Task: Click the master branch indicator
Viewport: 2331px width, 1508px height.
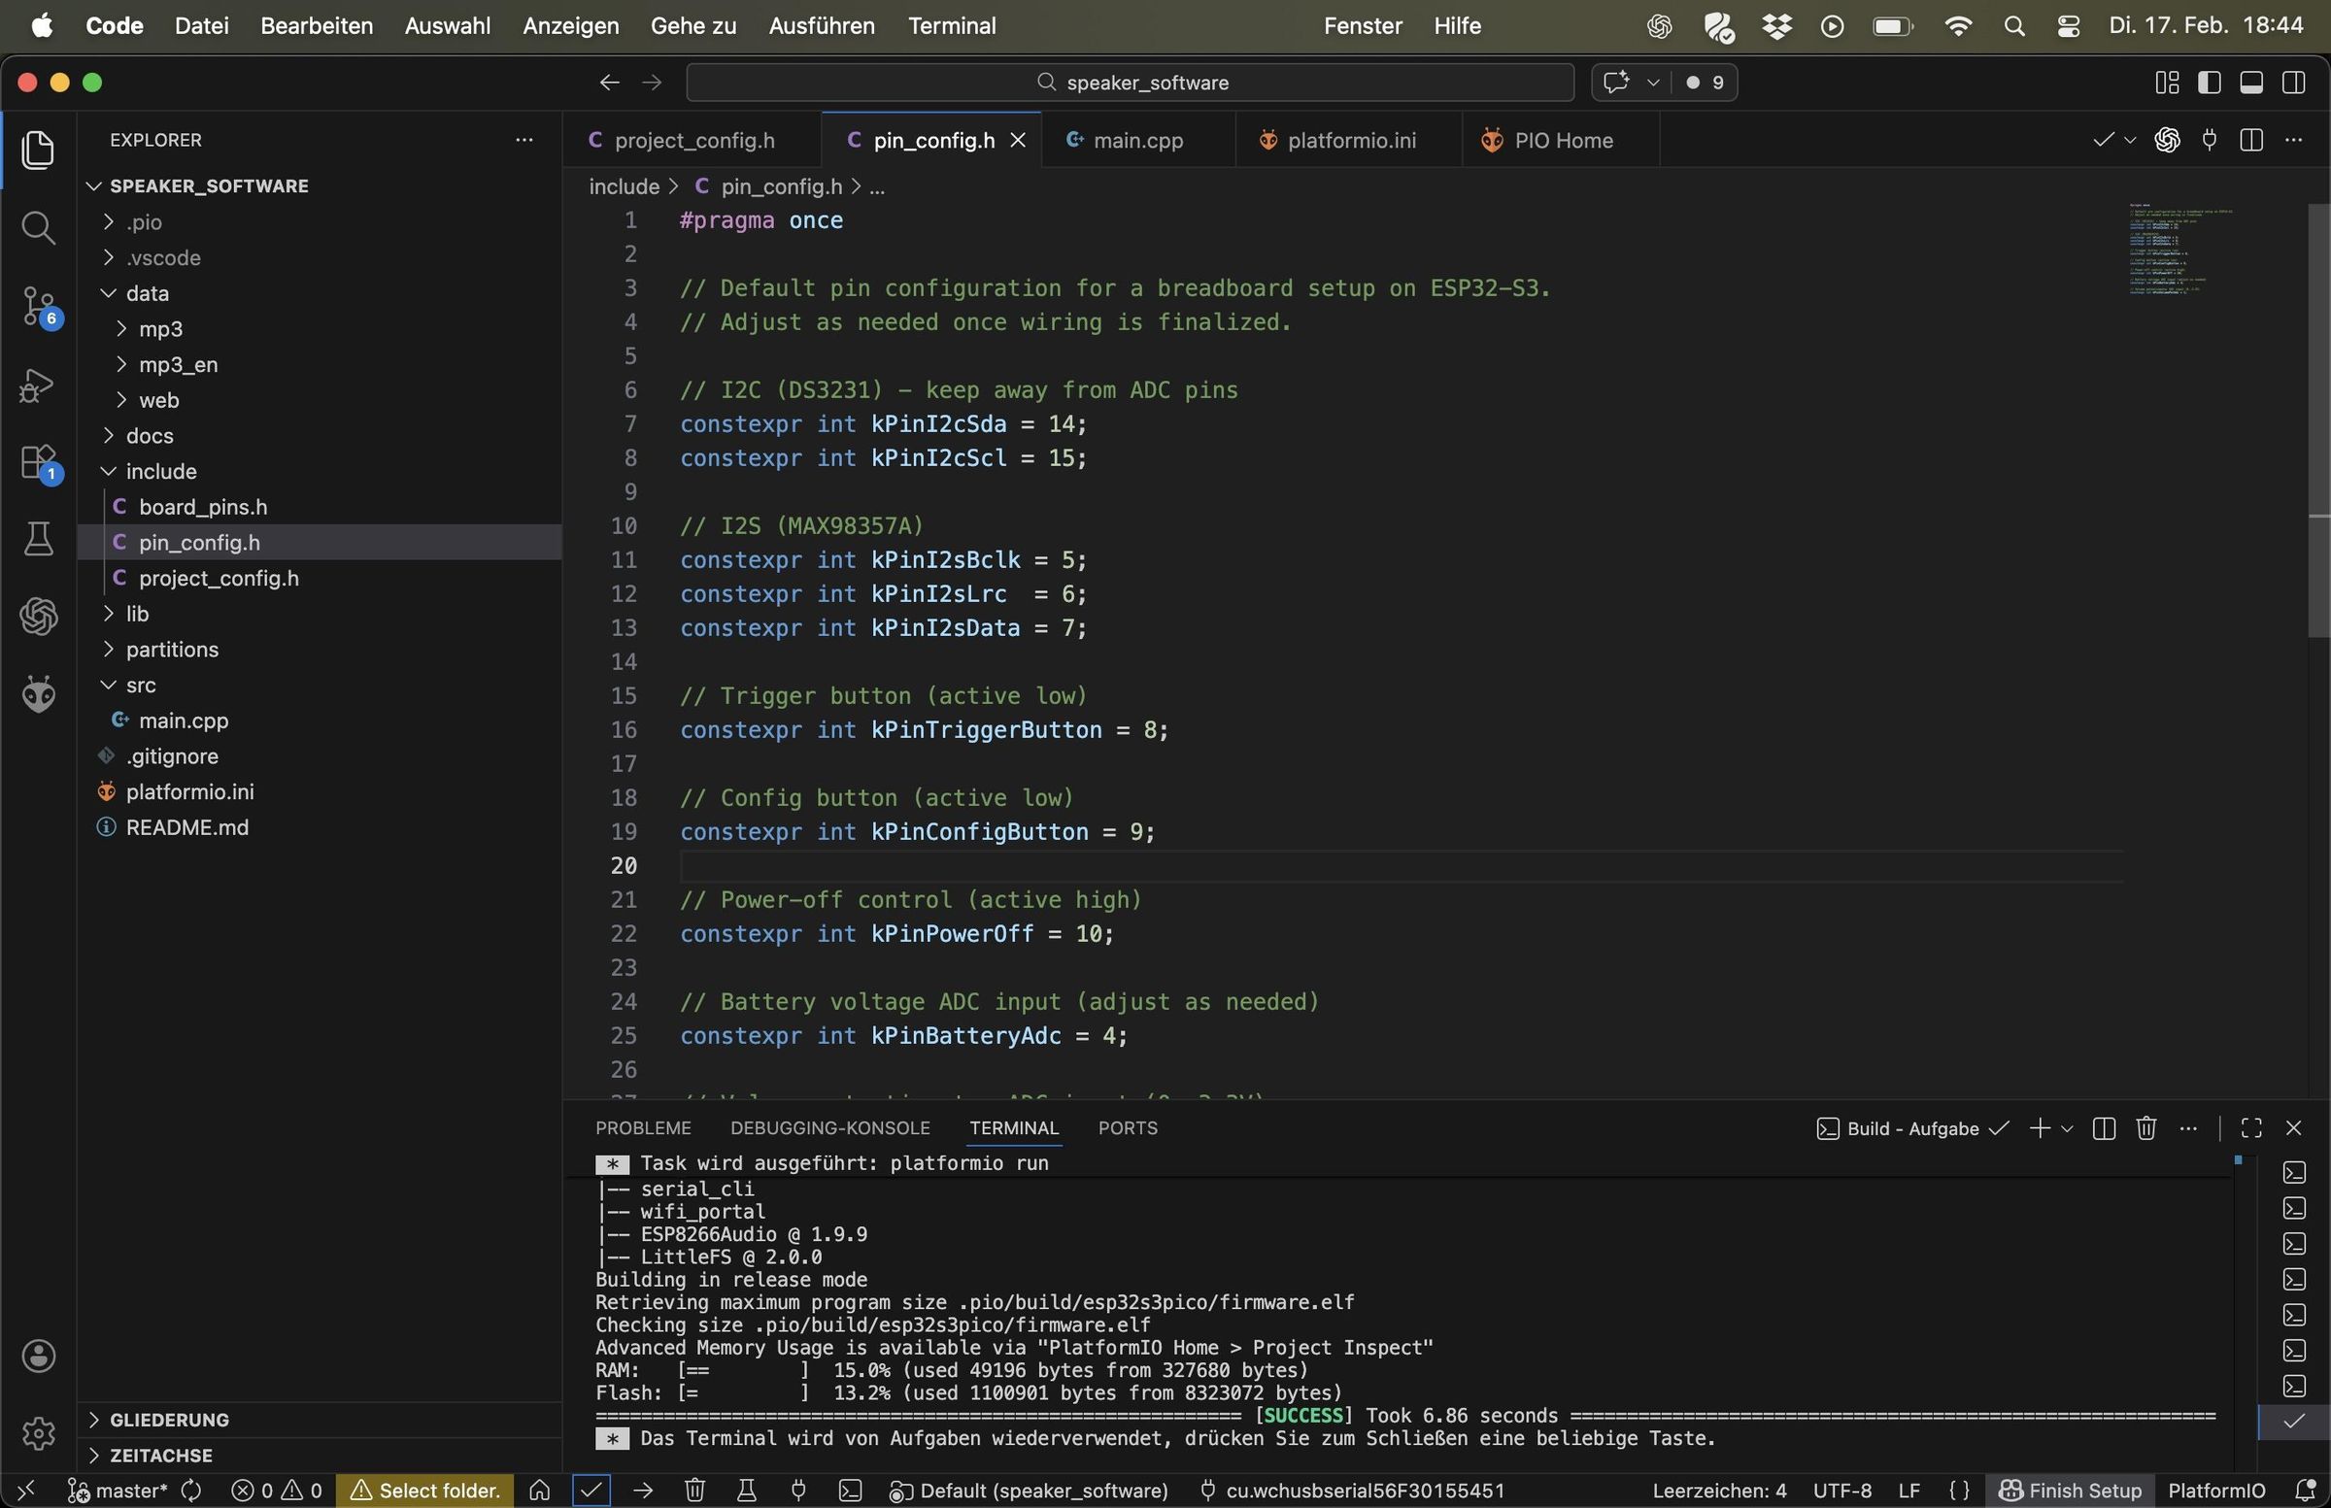Action: pyautogui.click(x=118, y=1491)
